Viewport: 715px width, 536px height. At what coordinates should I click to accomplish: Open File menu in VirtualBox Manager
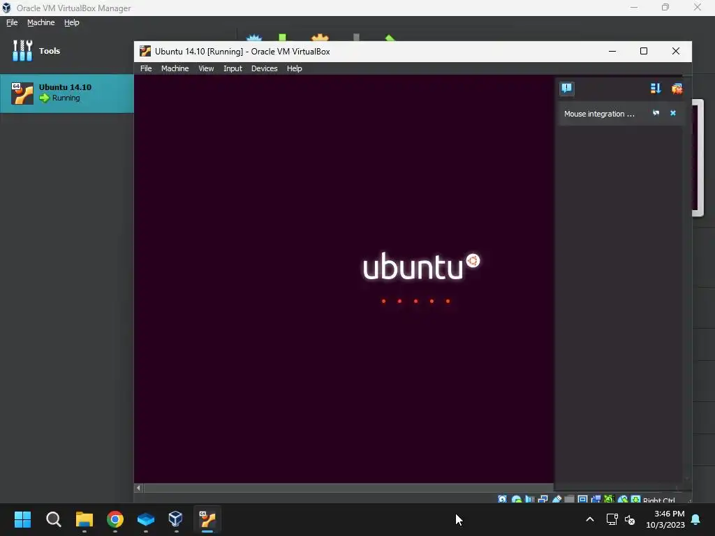(12, 22)
